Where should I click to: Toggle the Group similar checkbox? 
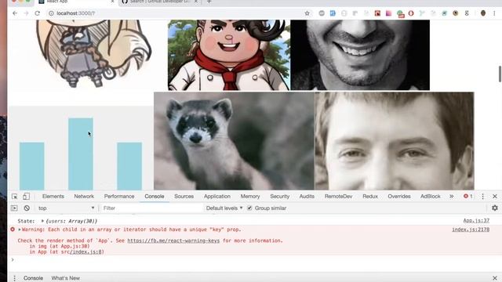[x=249, y=208]
